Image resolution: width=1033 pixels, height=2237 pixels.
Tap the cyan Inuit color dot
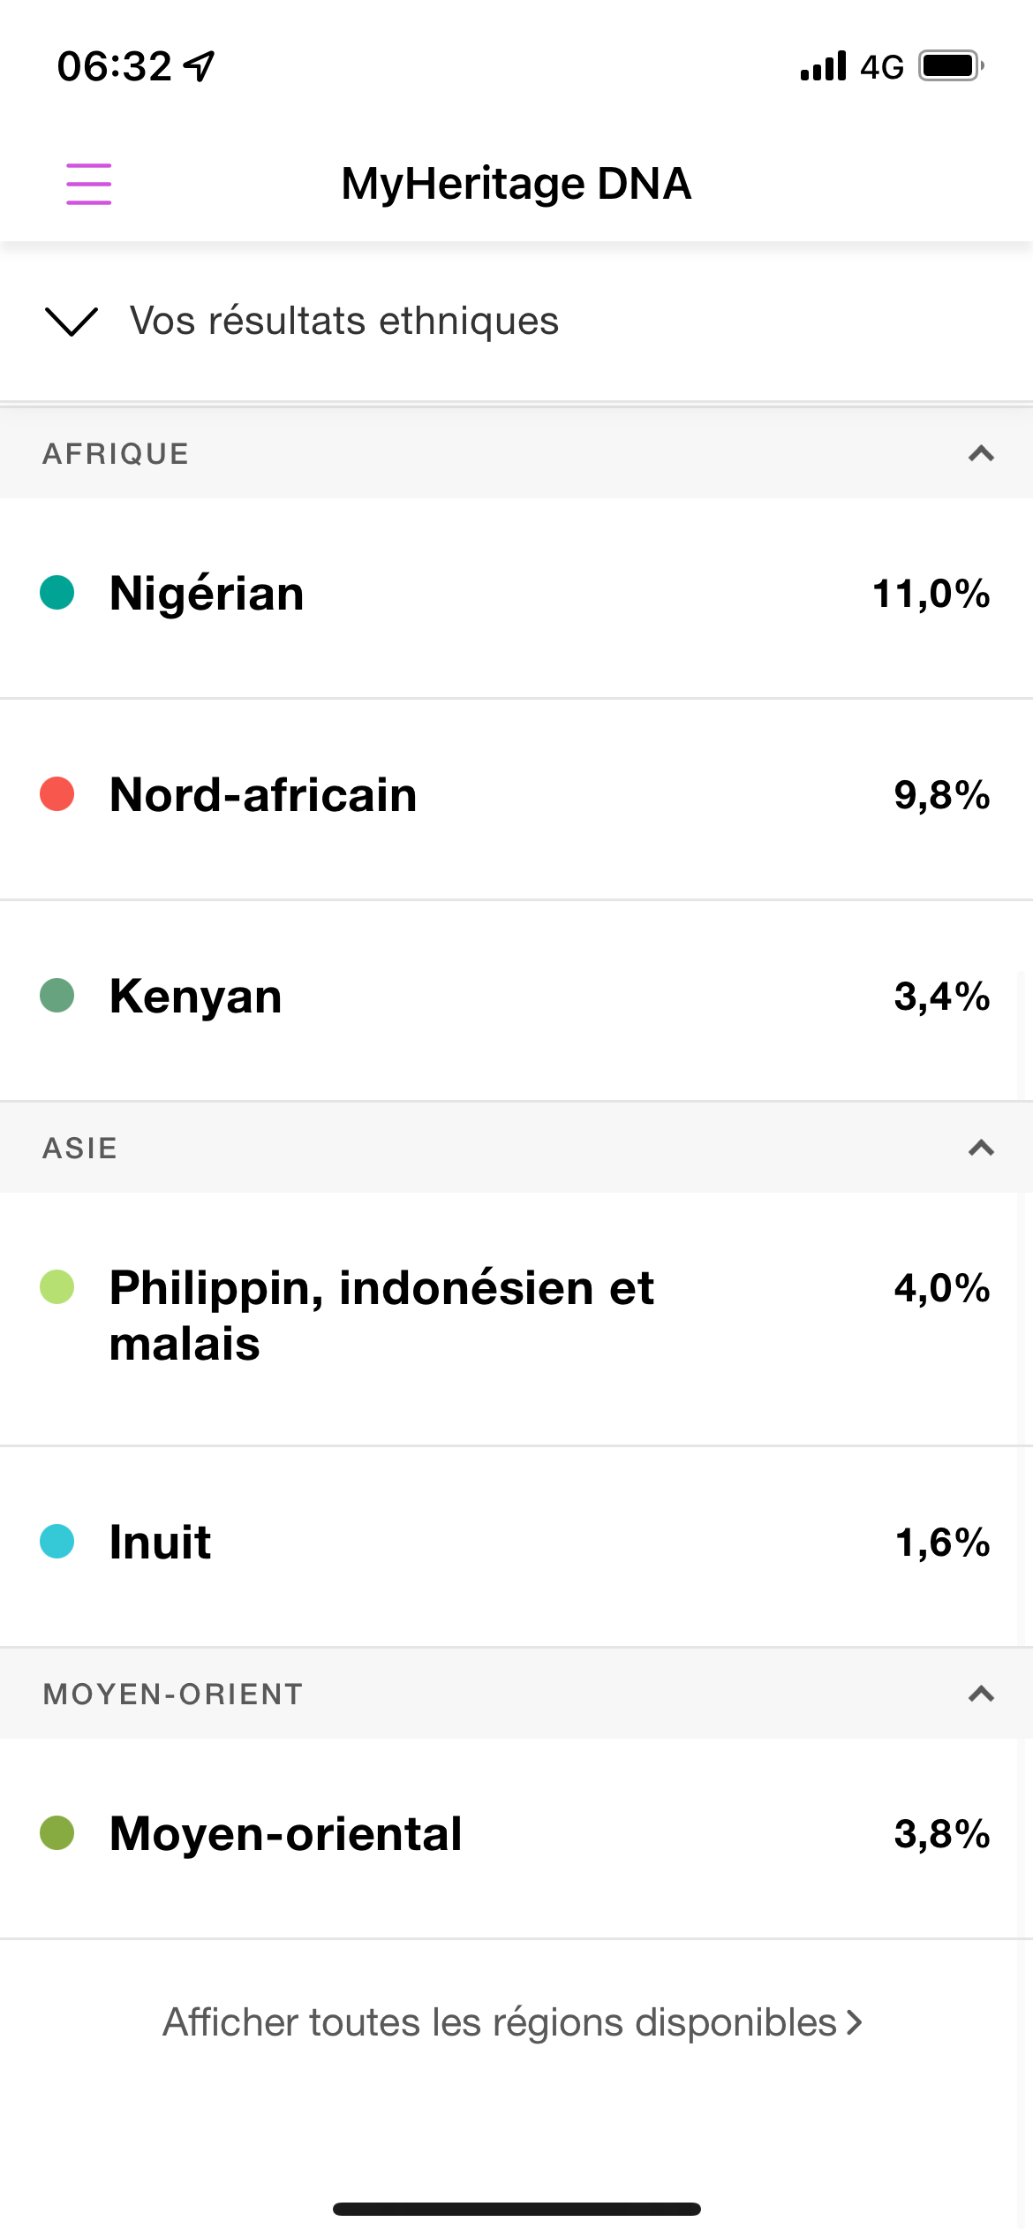[x=57, y=1542]
